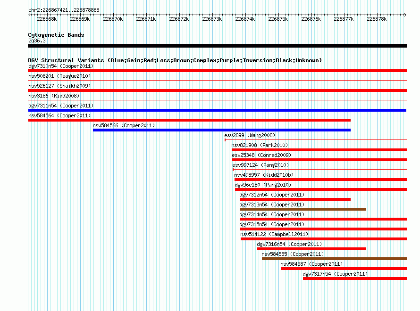Open variant nsv498957 (Kidd2010b)

(x=264, y=175)
